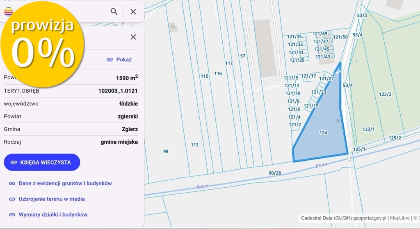Open Uzbrojenie terenu w media link

tap(52, 199)
